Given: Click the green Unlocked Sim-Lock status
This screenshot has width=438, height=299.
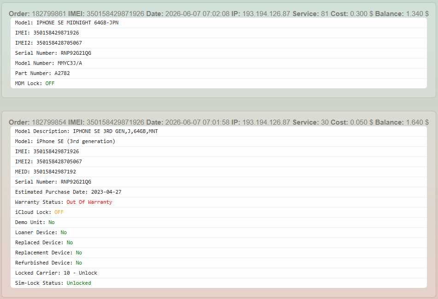Looking at the screenshot, I should pyautogui.click(x=79, y=283).
